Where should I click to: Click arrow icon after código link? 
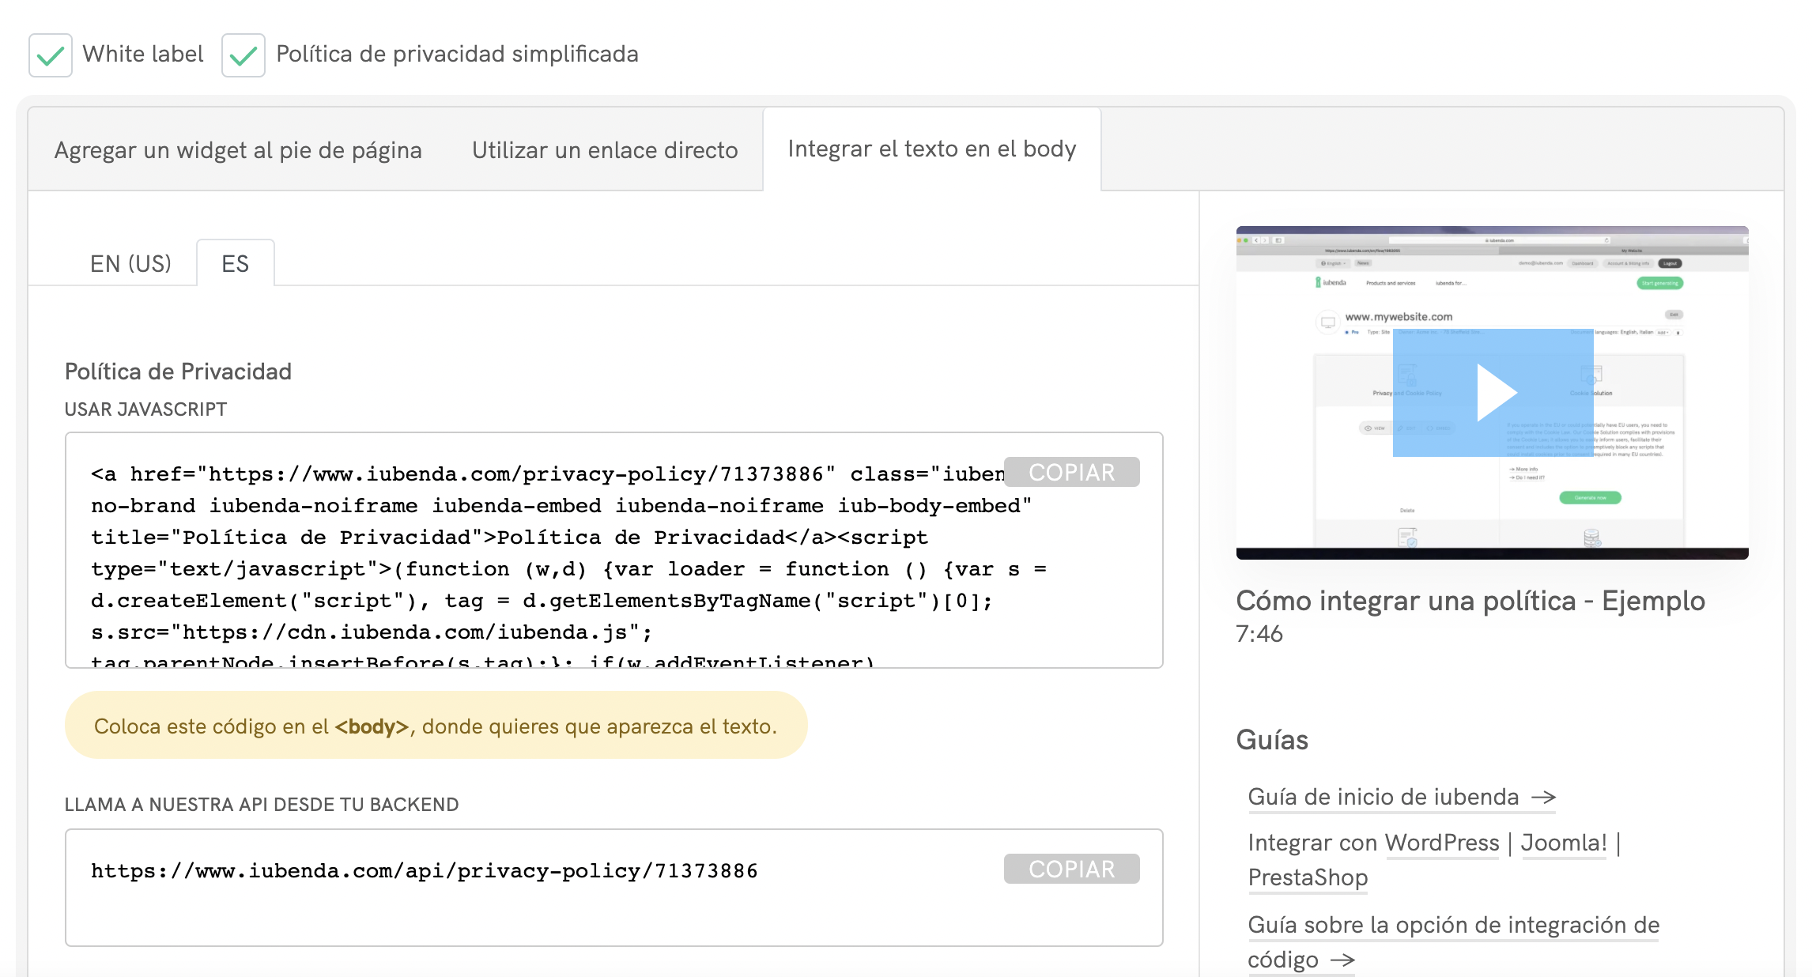pos(1342,960)
